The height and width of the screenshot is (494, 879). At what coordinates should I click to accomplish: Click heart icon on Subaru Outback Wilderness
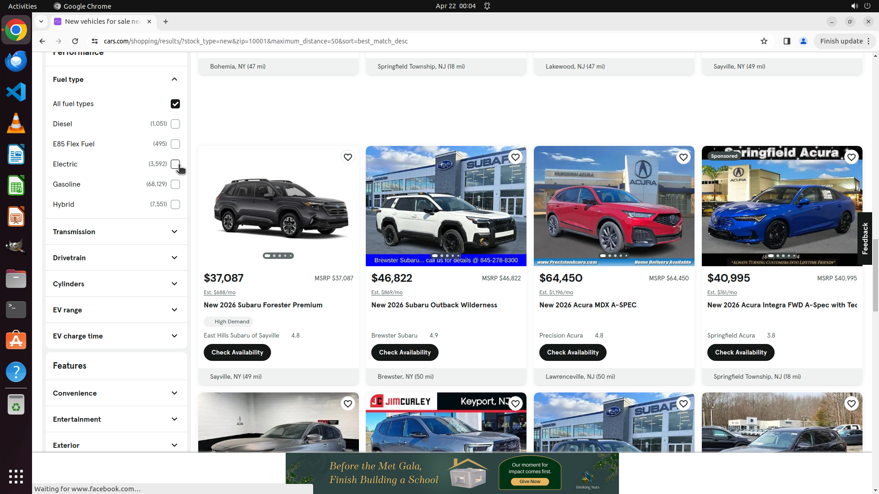pos(515,157)
